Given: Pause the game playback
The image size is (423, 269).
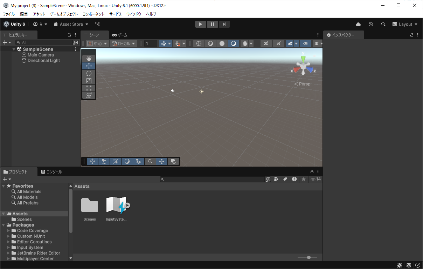Looking at the screenshot, I should tap(213, 24).
